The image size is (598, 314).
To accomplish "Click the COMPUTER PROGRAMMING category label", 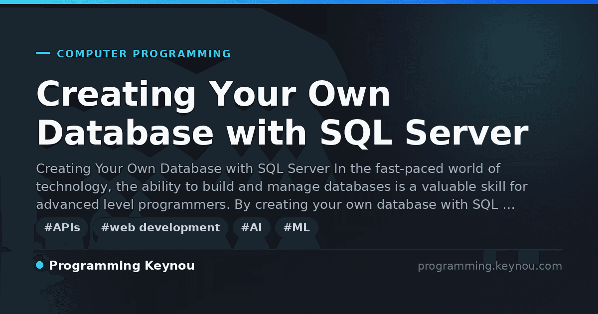I will click(144, 54).
